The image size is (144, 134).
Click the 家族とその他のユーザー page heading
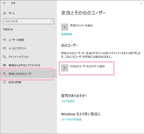(x=84, y=13)
